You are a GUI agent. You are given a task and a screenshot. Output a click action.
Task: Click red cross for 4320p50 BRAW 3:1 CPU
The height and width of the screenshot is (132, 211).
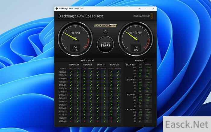pos(111,118)
